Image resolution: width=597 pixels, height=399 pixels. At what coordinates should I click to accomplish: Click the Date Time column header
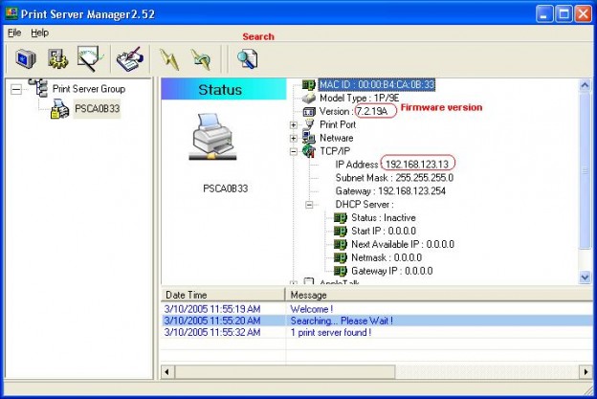[188, 295]
